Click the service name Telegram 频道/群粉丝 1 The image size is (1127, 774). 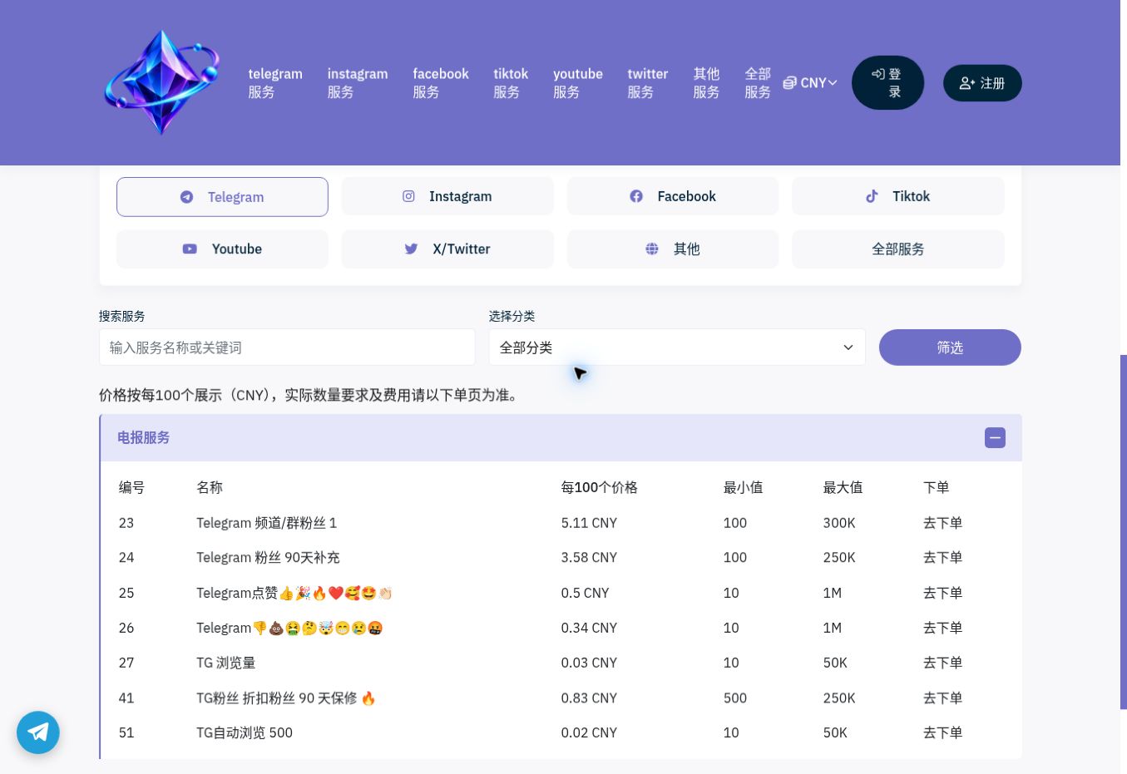(x=266, y=523)
